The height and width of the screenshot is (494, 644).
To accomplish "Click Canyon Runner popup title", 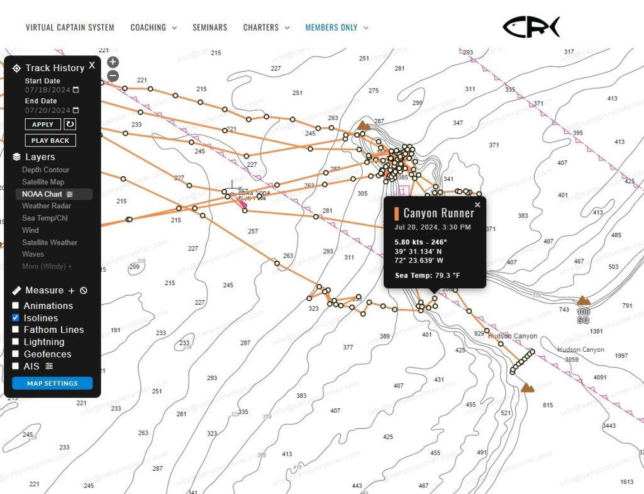I will click(x=438, y=213).
